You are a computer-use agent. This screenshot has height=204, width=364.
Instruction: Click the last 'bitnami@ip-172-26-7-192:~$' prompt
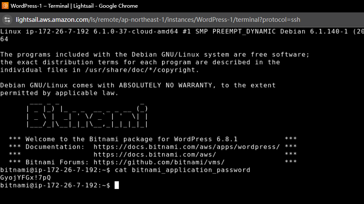pos(55,185)
